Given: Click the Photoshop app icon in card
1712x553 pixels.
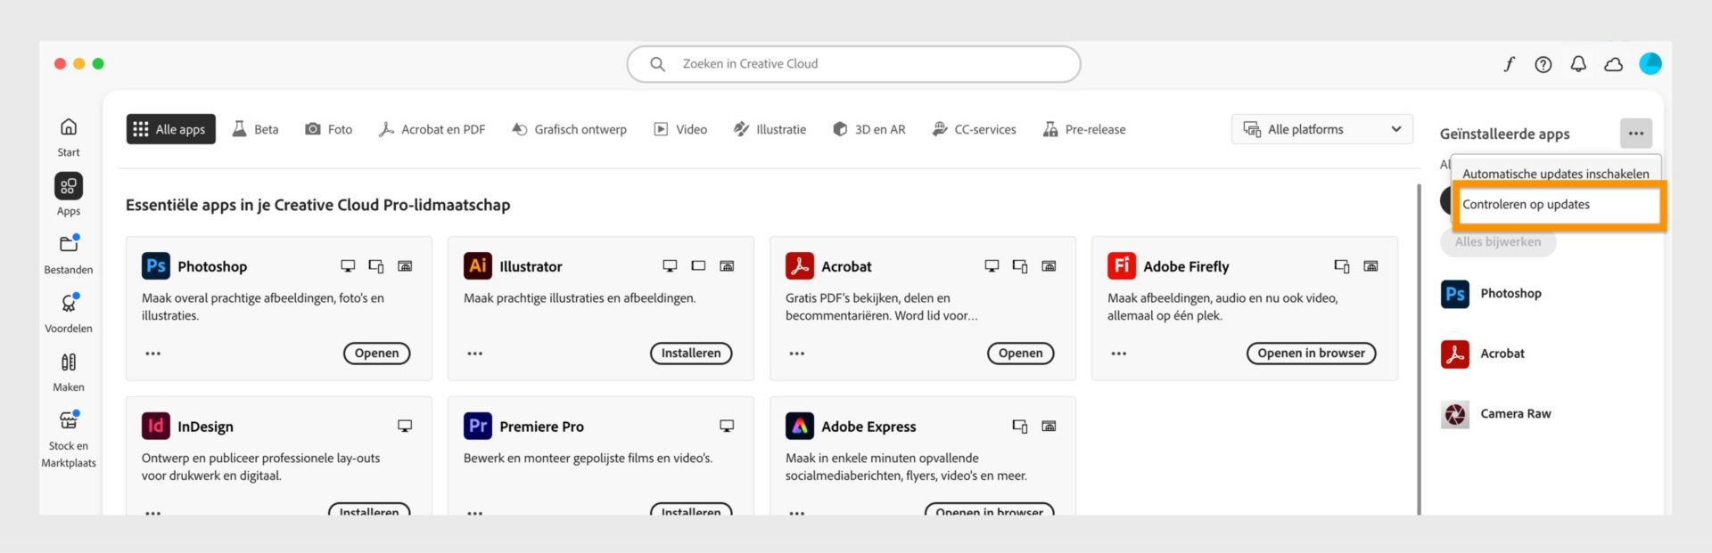Looking at the screenshot, I should click(156, 265).
